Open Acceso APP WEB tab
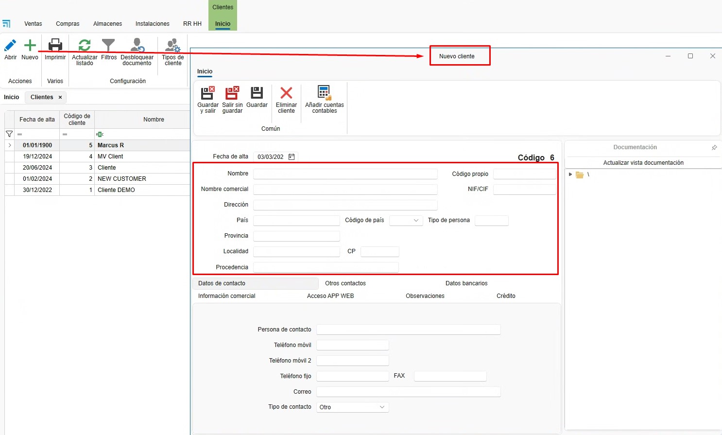The width and height of the screenshot is (722, 435). pyautogui.click(x=330, y=296)
